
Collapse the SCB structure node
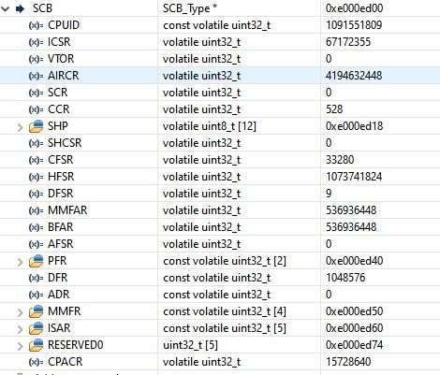(6, 8)
